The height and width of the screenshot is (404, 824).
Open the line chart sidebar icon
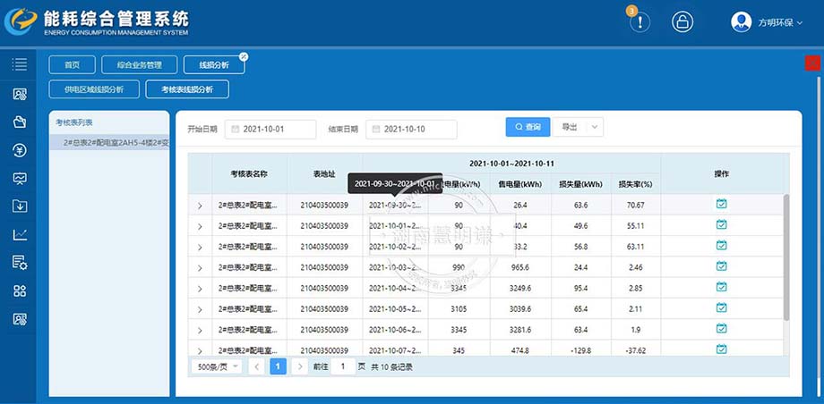tap(19, 235)
